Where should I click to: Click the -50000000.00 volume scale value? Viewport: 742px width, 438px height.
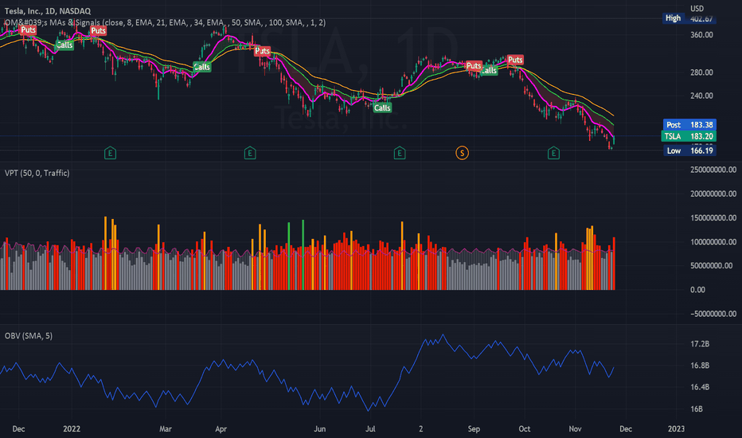pyautogui.click(x=713, y=314)
